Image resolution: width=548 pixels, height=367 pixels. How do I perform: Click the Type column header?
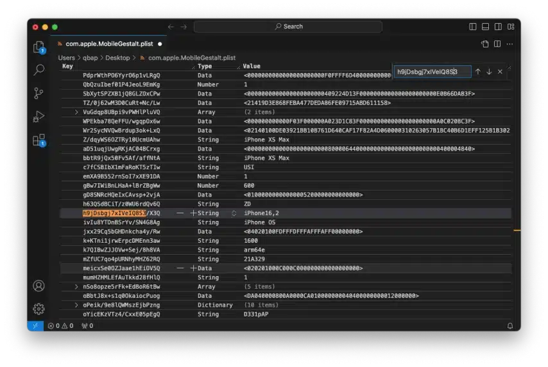pyautogui.click(x=205, y=66)
